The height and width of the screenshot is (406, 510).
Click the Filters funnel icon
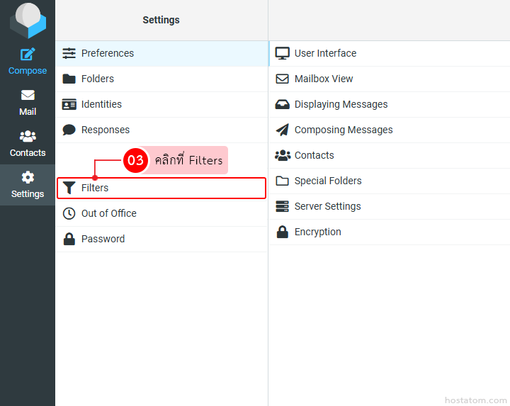pyautogui.click(x=69, y=188)
